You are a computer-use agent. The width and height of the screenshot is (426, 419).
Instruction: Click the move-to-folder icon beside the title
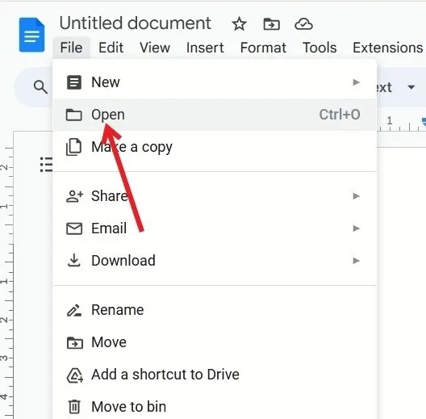point(272,24)
